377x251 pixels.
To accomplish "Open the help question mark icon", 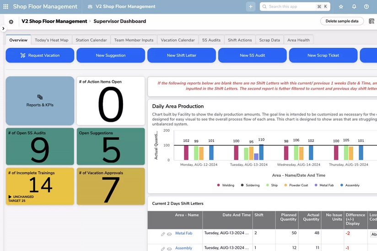I will click(366, 7).
